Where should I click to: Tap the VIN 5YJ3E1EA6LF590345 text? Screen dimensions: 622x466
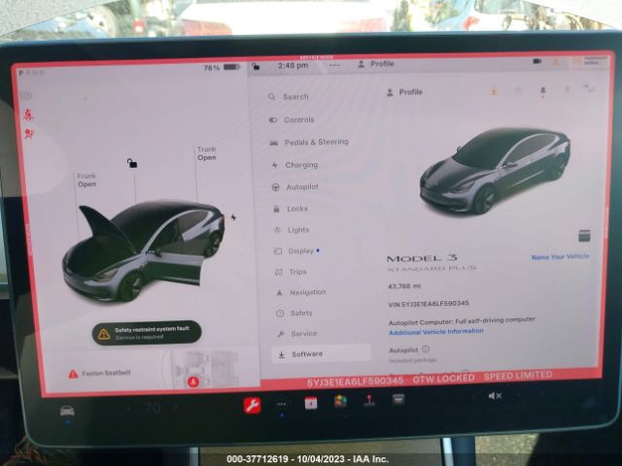[x=429, y=304]
